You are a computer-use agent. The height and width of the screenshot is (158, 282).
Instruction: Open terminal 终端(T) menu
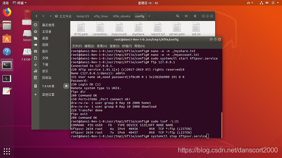click(127, 46)
